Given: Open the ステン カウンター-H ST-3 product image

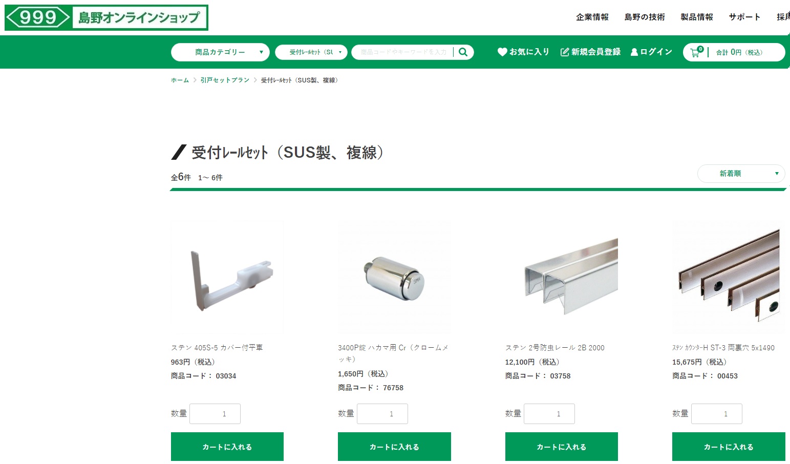Looking at the screenshot, I should [729, 278].
